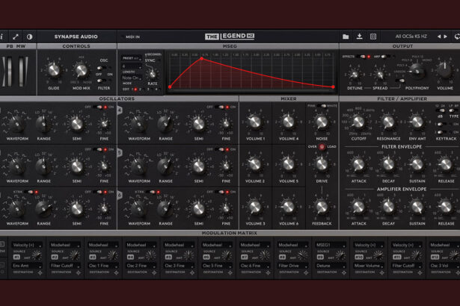Click the overload indicator LED
Viewport: 460px width, 306px height.
pyautogui.click(x=322, y=146)
